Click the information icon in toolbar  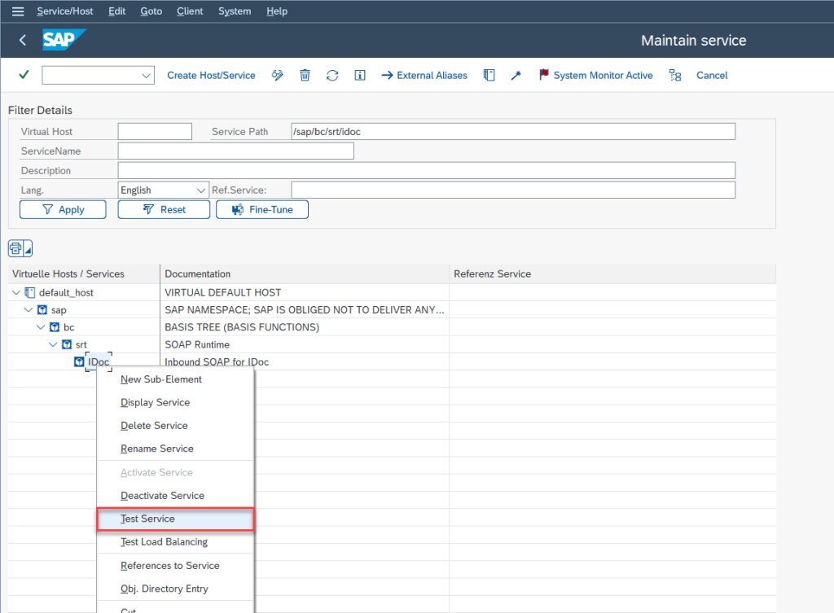pyautogui.click(x=360, y=75)
